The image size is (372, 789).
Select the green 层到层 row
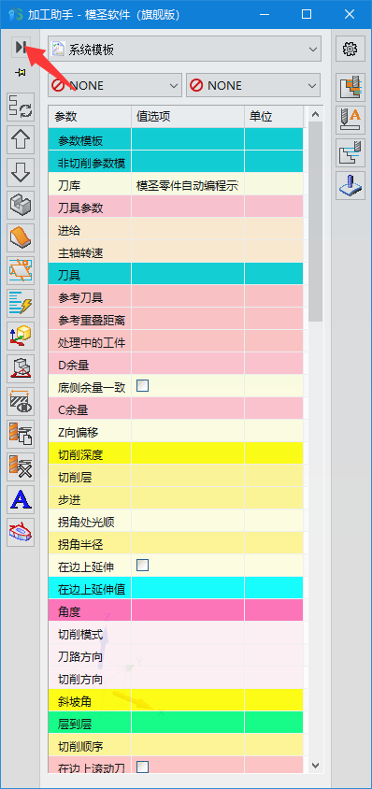(176, 722)
